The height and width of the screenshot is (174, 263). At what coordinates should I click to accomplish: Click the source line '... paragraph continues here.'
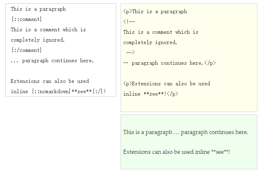[52, 61]
